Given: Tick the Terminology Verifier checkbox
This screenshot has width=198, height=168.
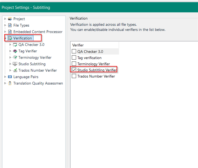Looking at the screenshot, I should coord(74,64).
